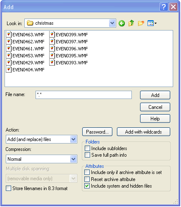The image size is (181, 207).
Task: Open the Action dropdown list
Action: coord(74,139)
